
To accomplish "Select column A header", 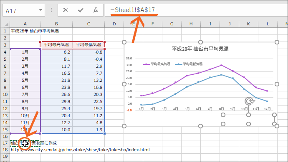I will tap(25, 24).
